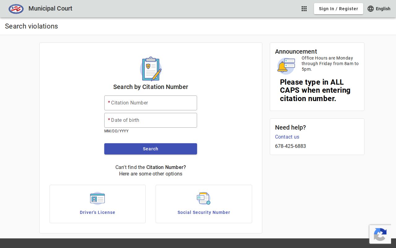Open the Sign In / Register page
The width and height of the screenshot is (396, 248).
[x=338, y=9]
